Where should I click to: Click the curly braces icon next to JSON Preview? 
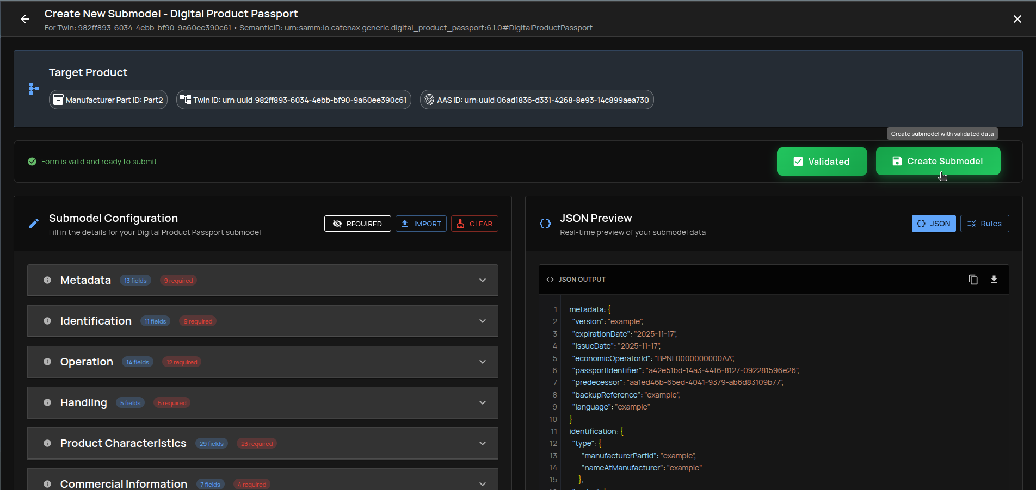[x=545, y=223]
